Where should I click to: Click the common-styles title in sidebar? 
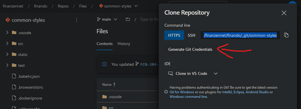pos(29,20)
